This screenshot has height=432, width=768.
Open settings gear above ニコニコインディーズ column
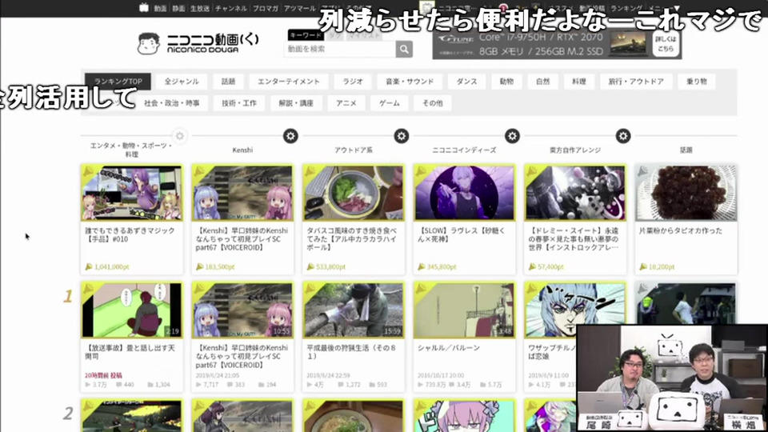click(512, 136)
